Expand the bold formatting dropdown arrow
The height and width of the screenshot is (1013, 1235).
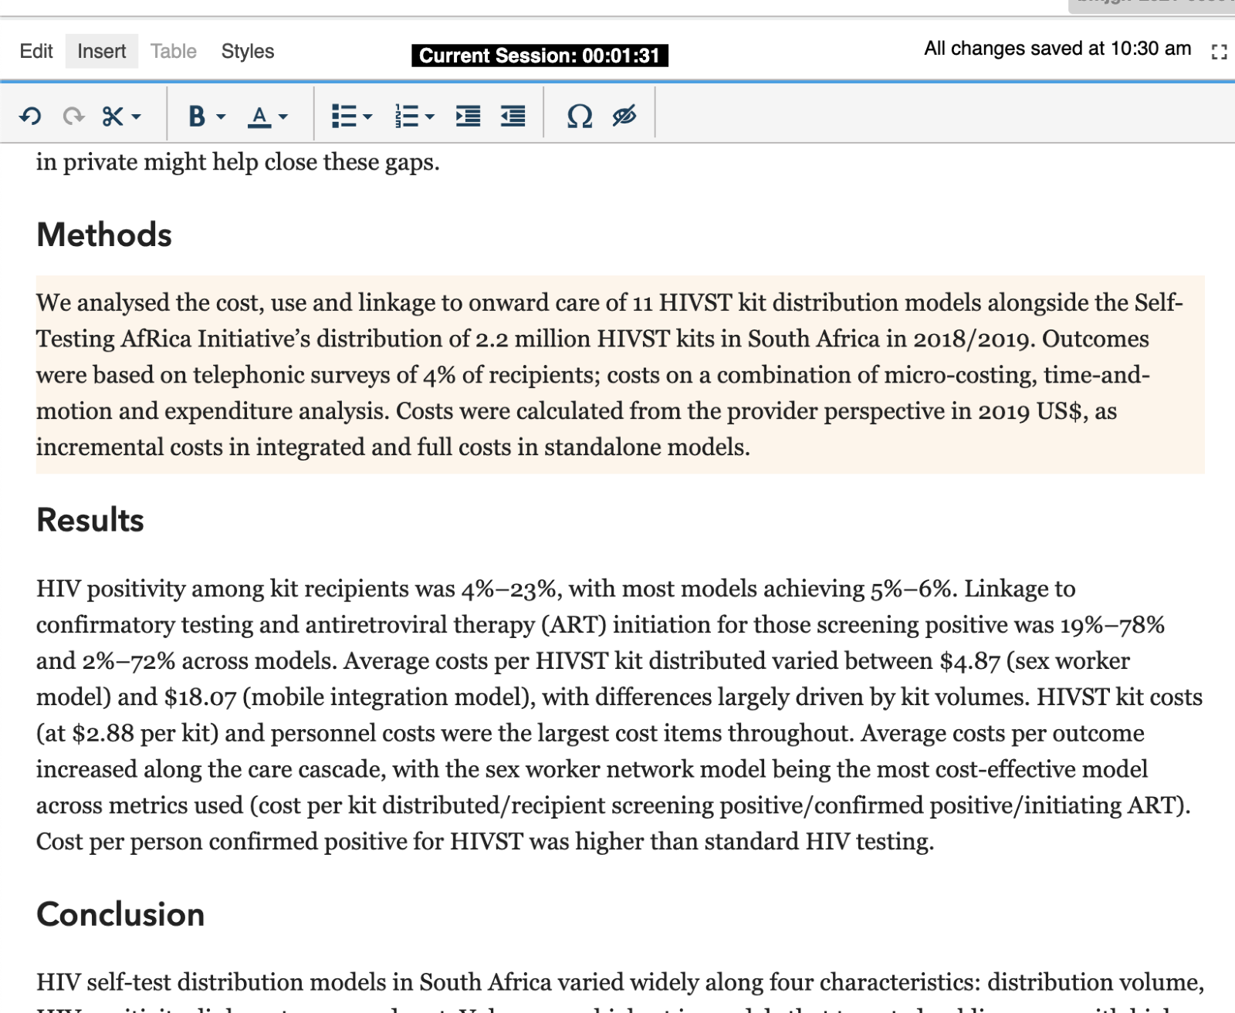click(x=221, y=117)
